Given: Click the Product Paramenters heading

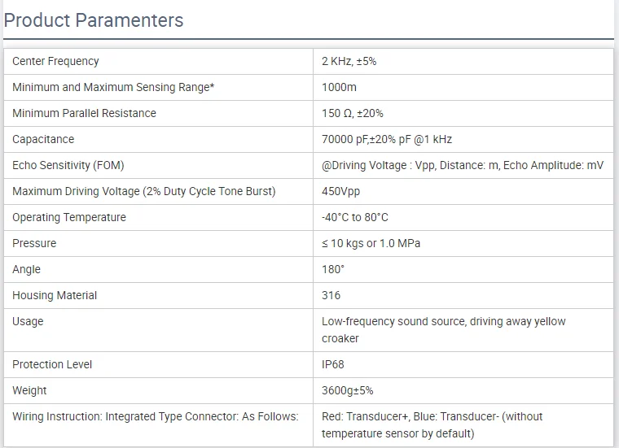Looking at the screenshot, I should click(x=94, y=20).
